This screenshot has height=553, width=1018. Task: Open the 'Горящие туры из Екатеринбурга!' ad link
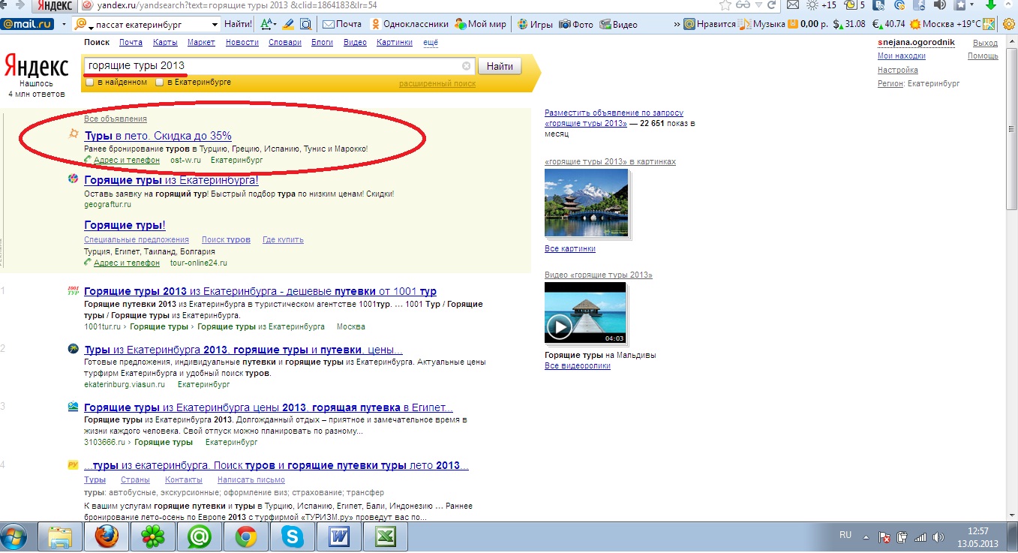tap(172, 180)
